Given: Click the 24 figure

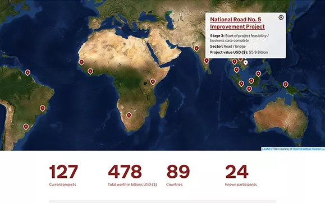Looking at the screenshot, I should point(237,172).
